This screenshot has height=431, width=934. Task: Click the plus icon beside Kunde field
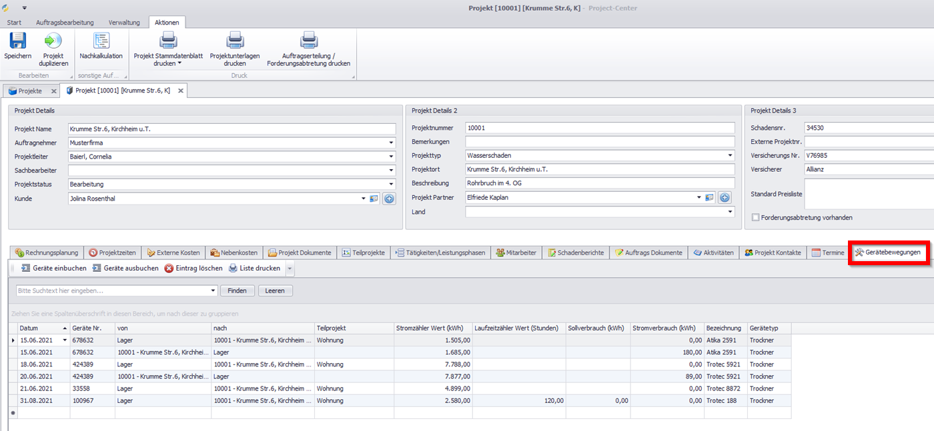(389, 199)
